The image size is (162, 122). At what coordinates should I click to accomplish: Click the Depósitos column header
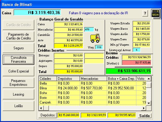click(68, 79)
